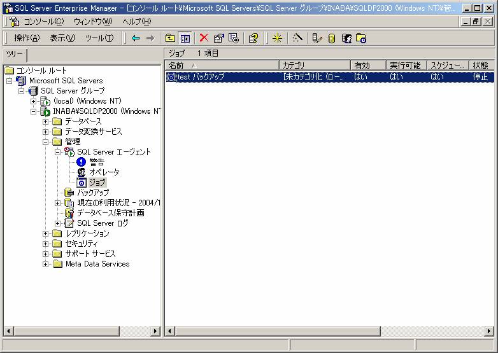The width and height of the screenshot is (498, 353).
Task: Run a wizard with the wand icon
Action: pos(297,38)
